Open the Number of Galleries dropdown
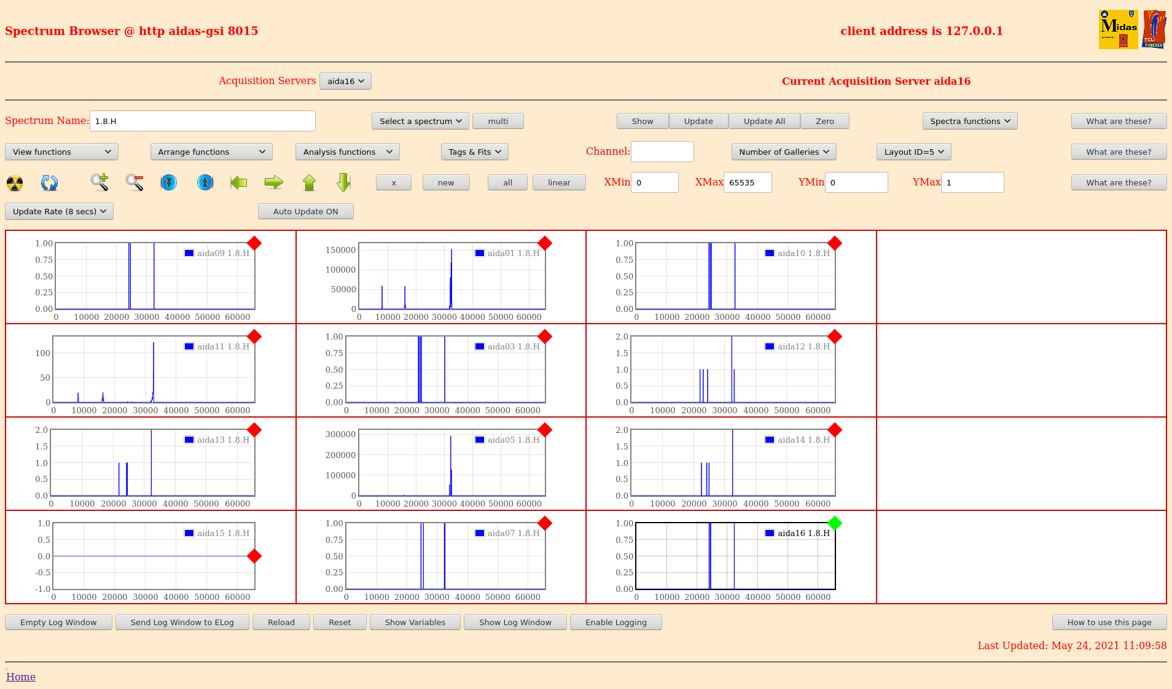This screenshot has width=1172, height=689. pyautogui.click(x=784, y=152)
